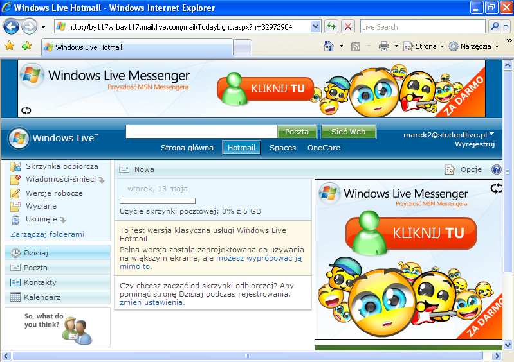The height and width of the screenshot is (362, 514).
Task: Open the Skrzynka odbiorcza folder
Action: (x=62, y=166)
